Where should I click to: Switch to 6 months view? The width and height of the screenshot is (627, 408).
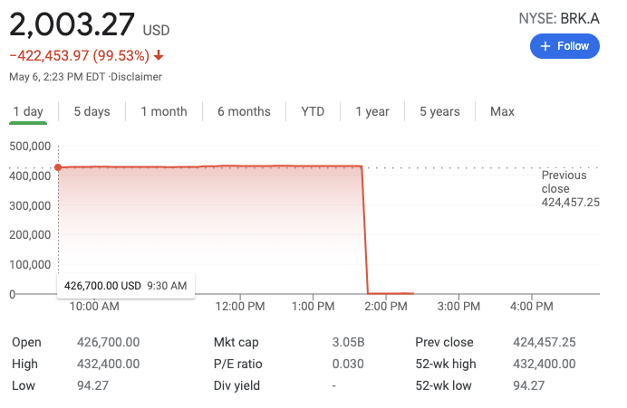pos(244,111)
